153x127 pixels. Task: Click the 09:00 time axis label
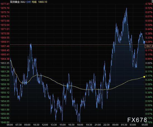tap(27, 125)
